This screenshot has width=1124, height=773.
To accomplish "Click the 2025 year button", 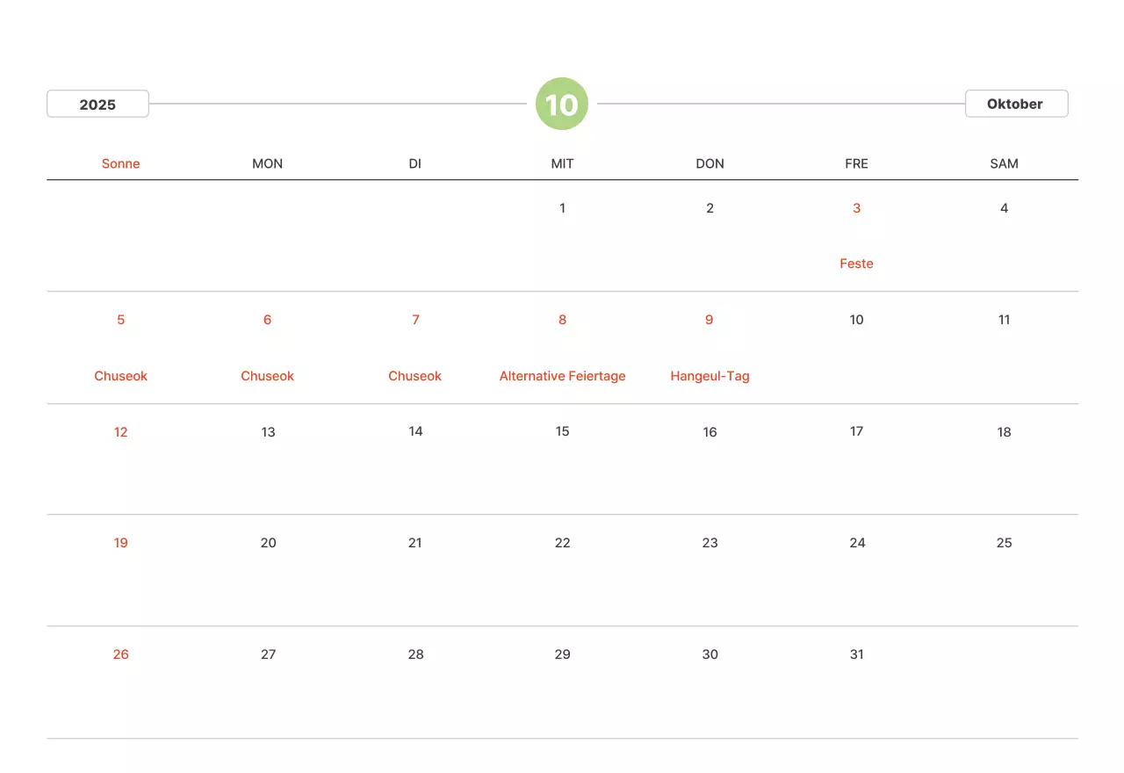I will click(x=97, y=105).
